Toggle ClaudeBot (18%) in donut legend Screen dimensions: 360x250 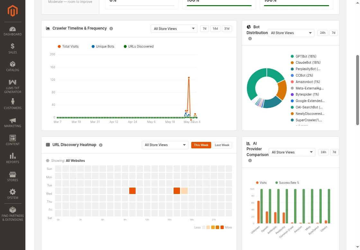tap(306, 62)
